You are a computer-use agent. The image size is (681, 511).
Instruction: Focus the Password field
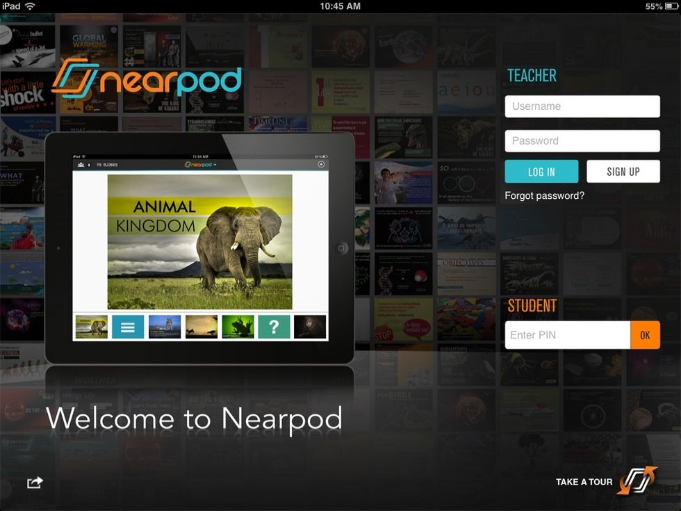pyautogui.click(x=582, y=140)
